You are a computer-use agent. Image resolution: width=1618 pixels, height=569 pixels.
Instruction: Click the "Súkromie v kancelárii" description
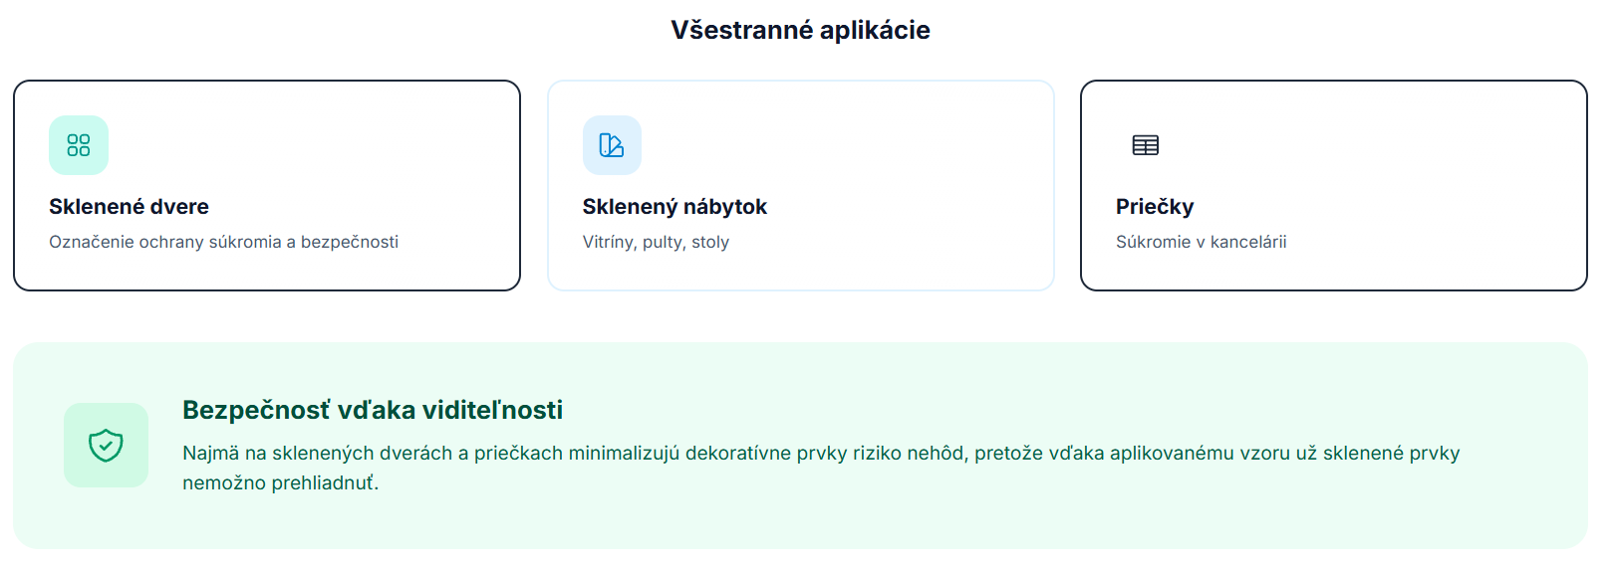1201,242
